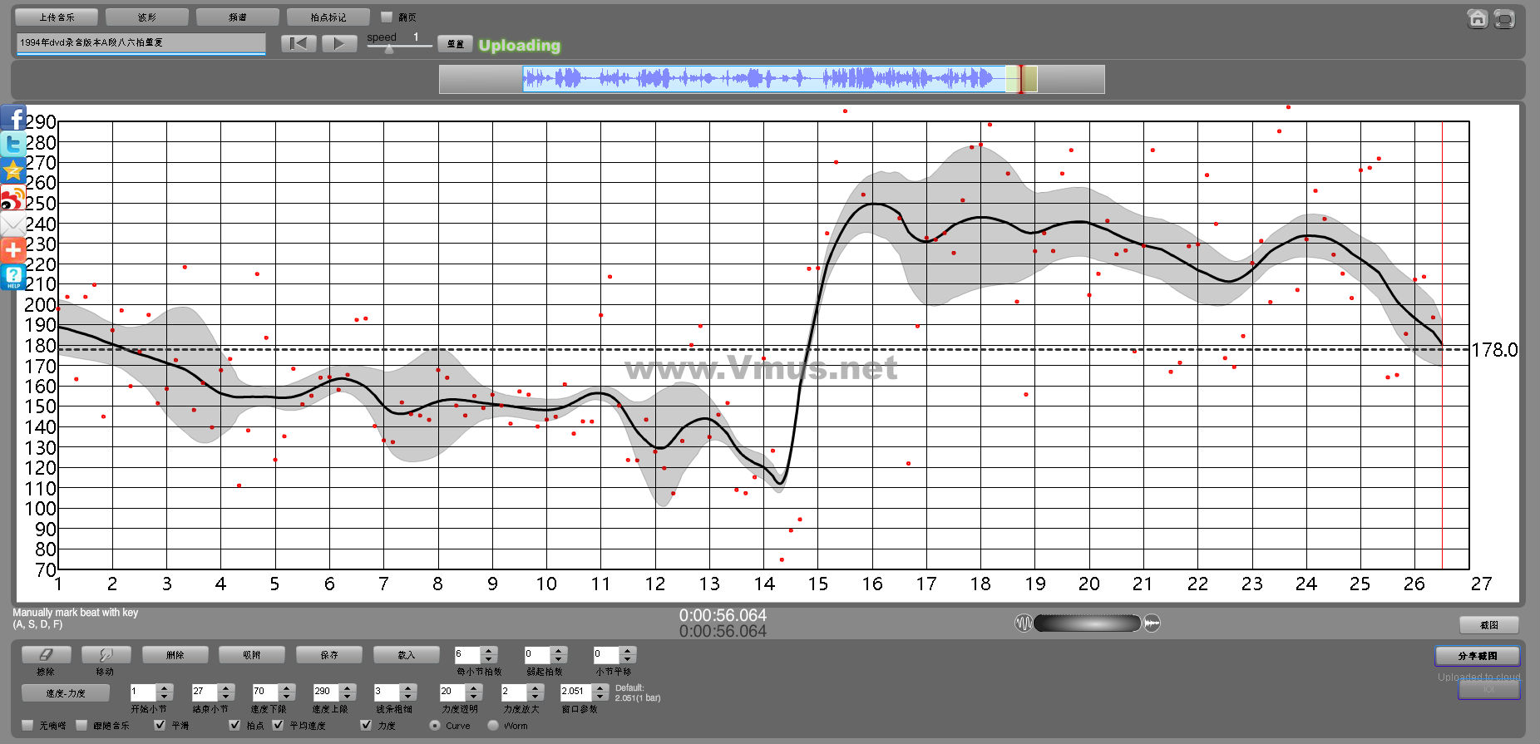Select the move (移动) tool icon

tap(105, 655)
